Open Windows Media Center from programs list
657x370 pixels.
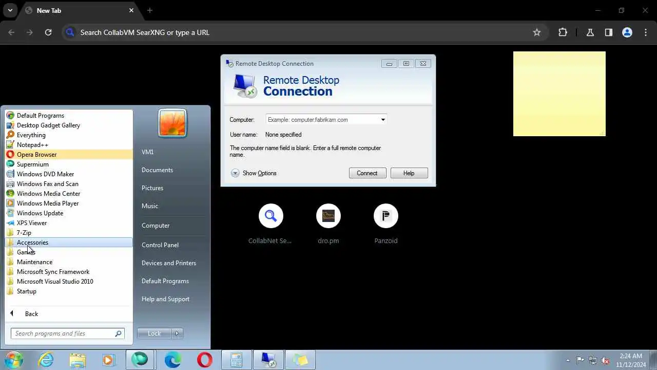tap(69, 194)
